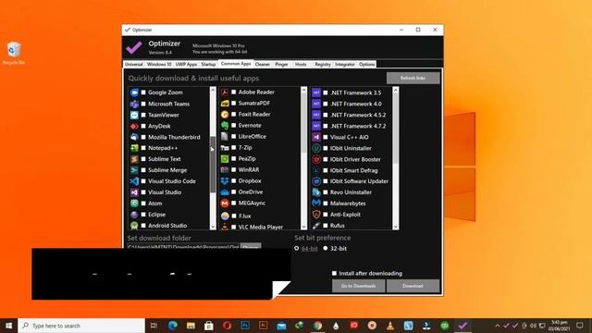Viewport: 592px width, 333px height.
Task: Click the AnyDesk icon
Action: (x=134, y=126)
